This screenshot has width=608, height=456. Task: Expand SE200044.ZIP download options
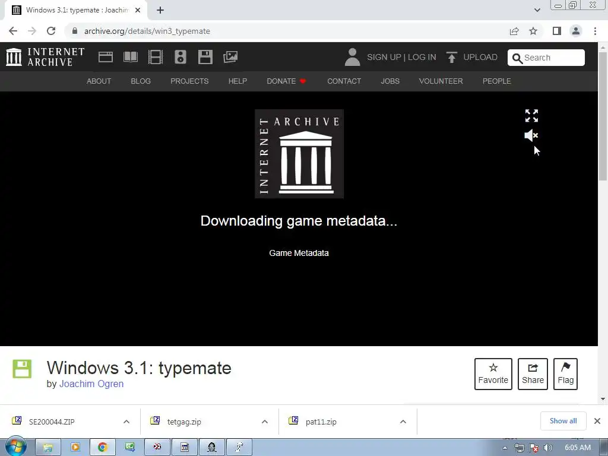(x=126, y=422)
